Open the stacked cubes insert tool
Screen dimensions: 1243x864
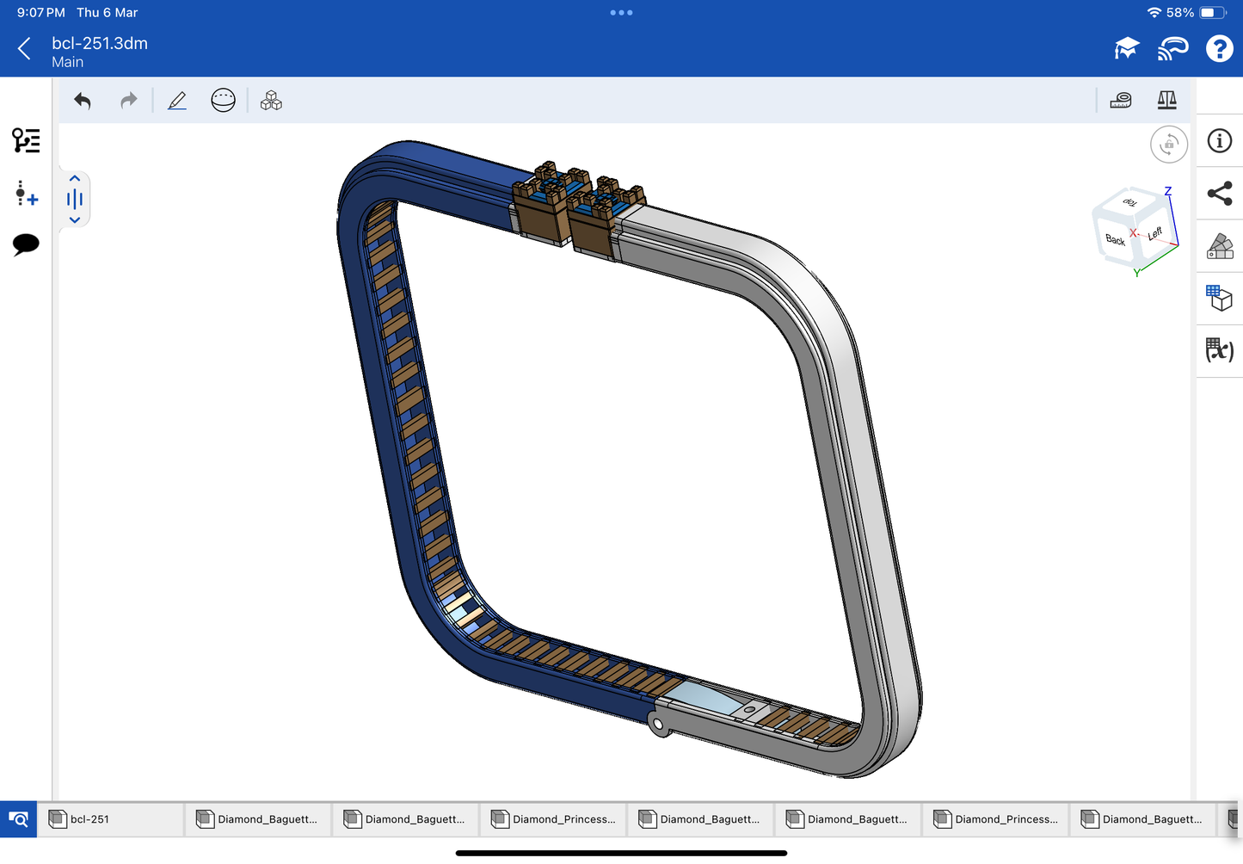coord(271,101)
